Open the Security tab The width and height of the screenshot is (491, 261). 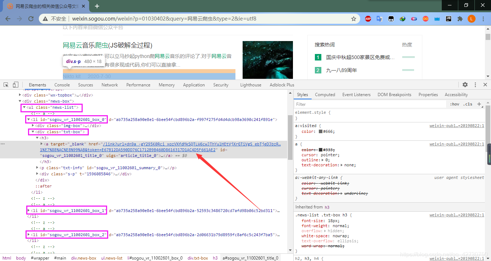tap(221, 85)
